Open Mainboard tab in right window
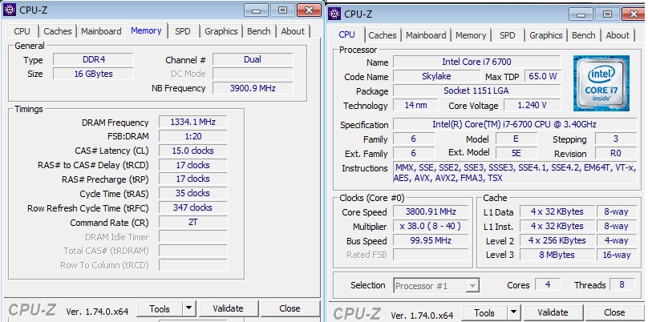 point(426,35)
